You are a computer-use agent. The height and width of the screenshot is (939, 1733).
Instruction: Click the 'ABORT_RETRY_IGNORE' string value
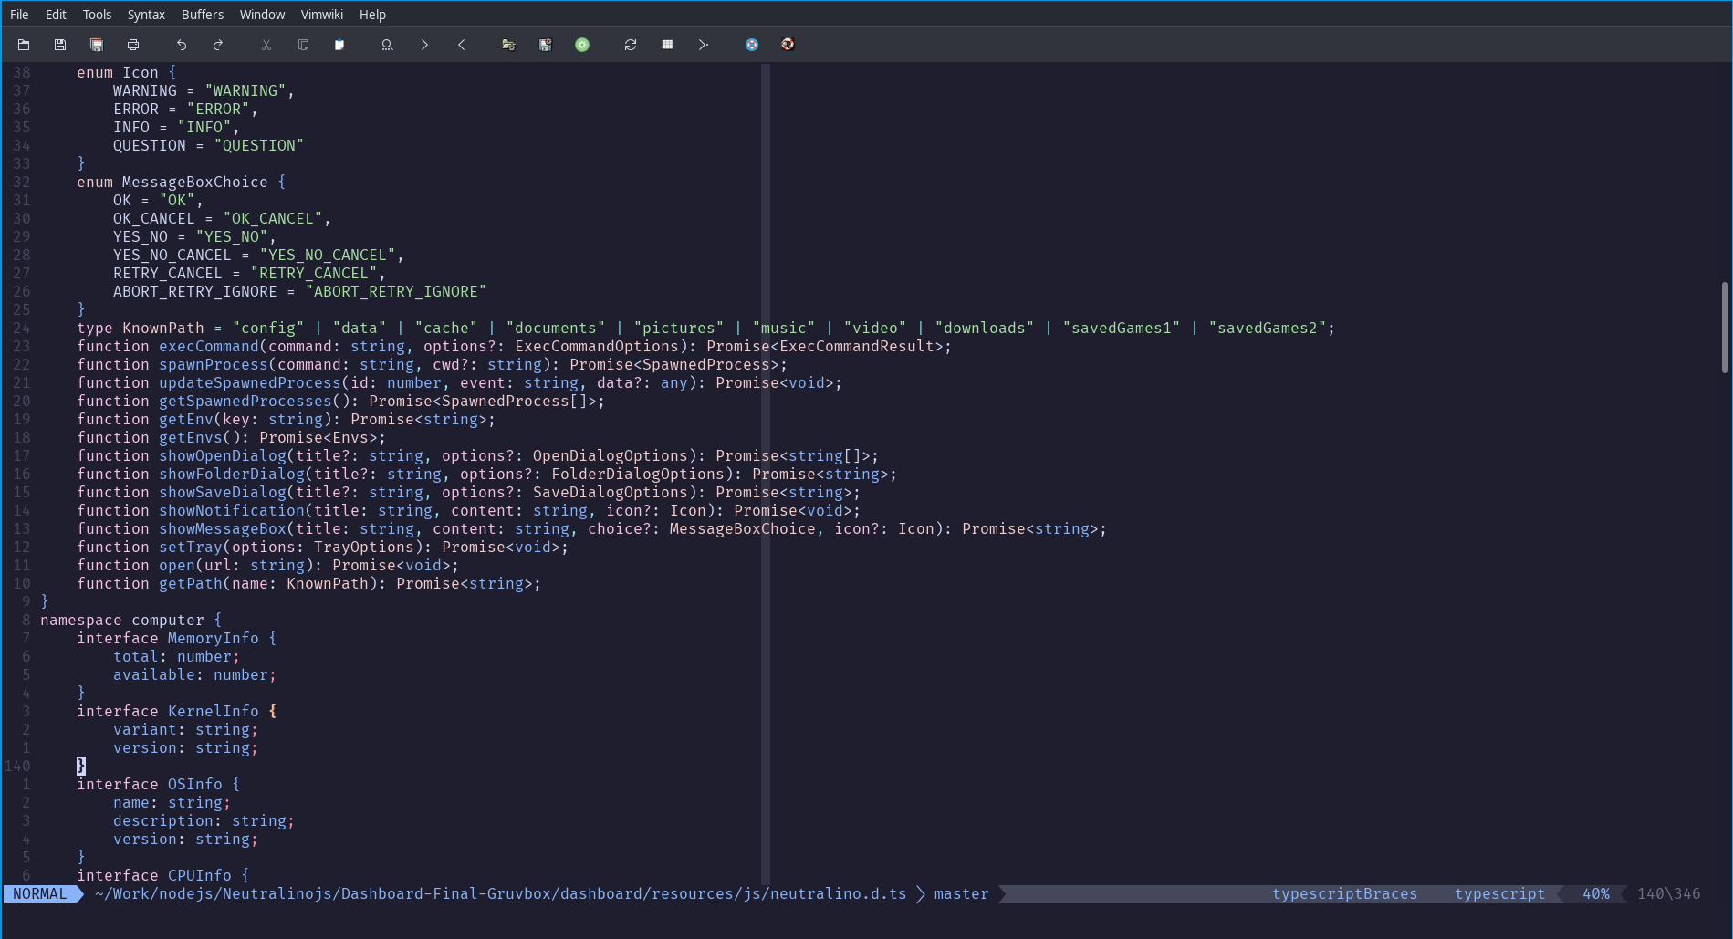396,292
